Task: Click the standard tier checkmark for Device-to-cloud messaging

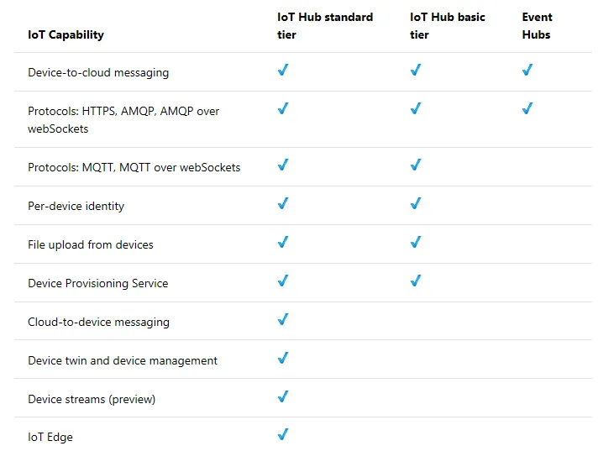Action: coord(283,71)
